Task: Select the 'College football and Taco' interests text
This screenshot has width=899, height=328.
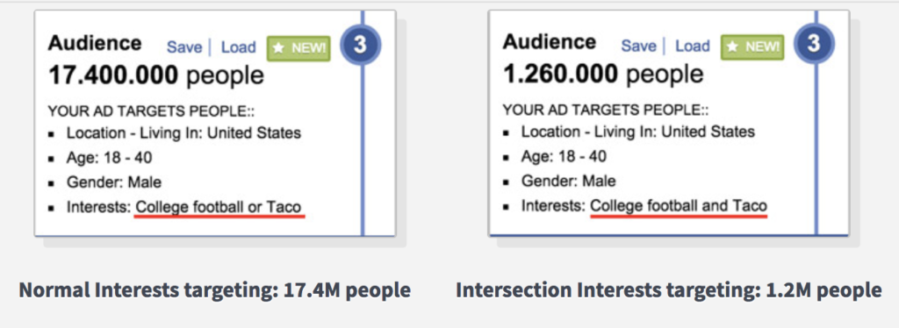Action: click(x=679, y=205)
